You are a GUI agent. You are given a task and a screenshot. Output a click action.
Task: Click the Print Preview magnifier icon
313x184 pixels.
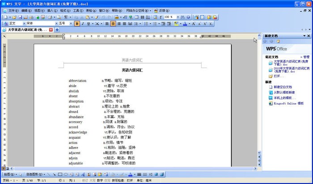(59, 17)
